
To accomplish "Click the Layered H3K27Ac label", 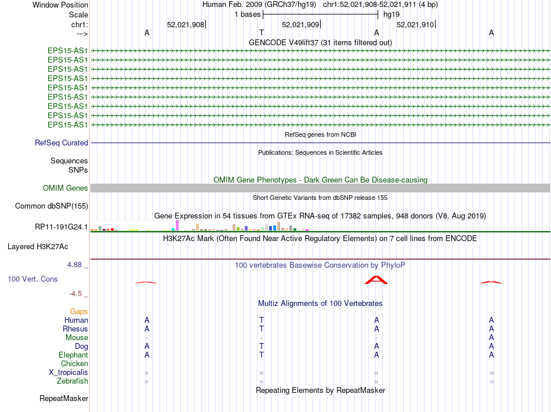I will pyautogui.click(x=38, y=247).
